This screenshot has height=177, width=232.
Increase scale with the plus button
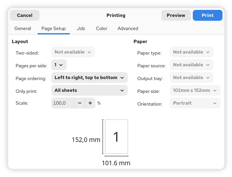pyautogui.click(x=90, y=103)
